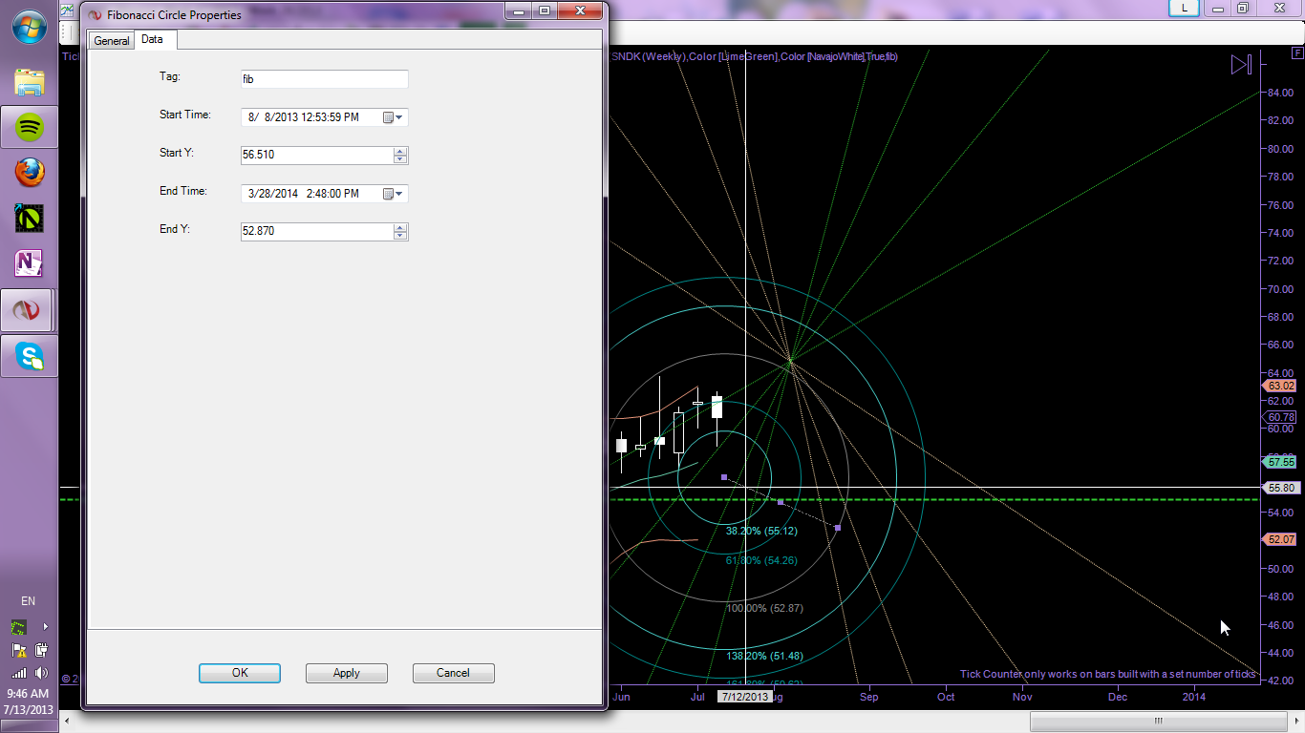
Task: Click the right anchor handle of the Fibonacci circle
Action: [838, 527]
